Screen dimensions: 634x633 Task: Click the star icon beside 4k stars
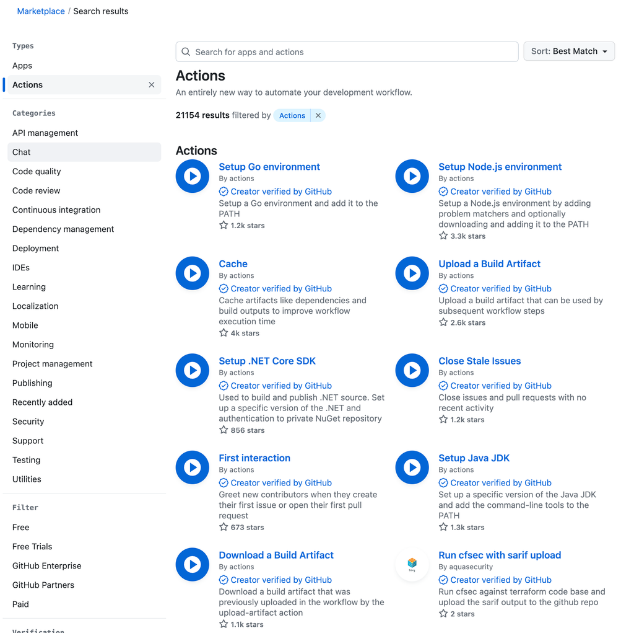(224, 333)
